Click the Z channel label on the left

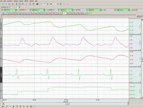coord(1,26)
